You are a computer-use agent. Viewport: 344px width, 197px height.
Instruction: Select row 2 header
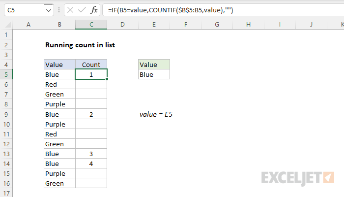pyautogui.click(x=6, y=45)
